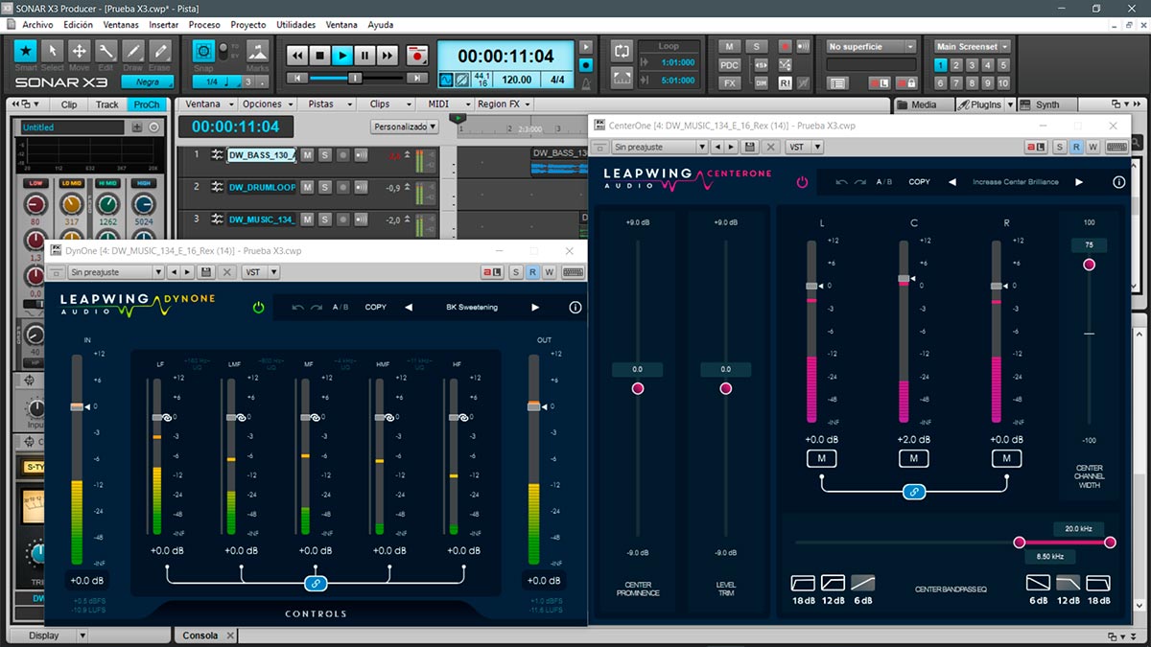1151x647 pixels.
Task: Open the Personalizado dropdown
Action: [x=405, y=127]
